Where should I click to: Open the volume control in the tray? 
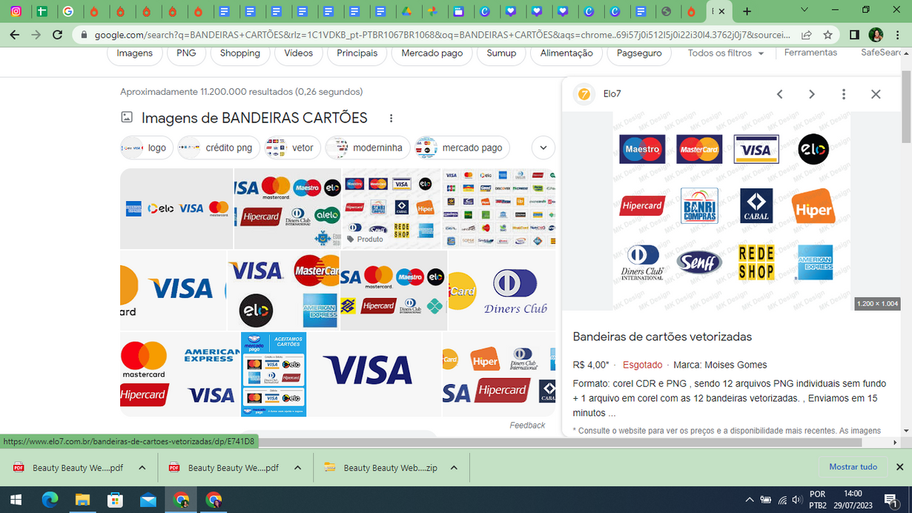coord(797,500)
